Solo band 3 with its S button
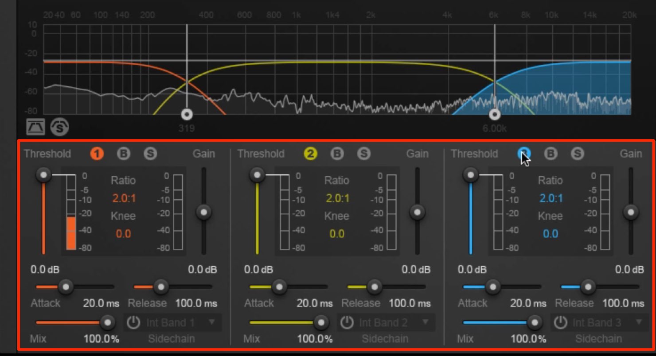Image resolution: width=656 pixels, height=356 pixels. [577, 154]
